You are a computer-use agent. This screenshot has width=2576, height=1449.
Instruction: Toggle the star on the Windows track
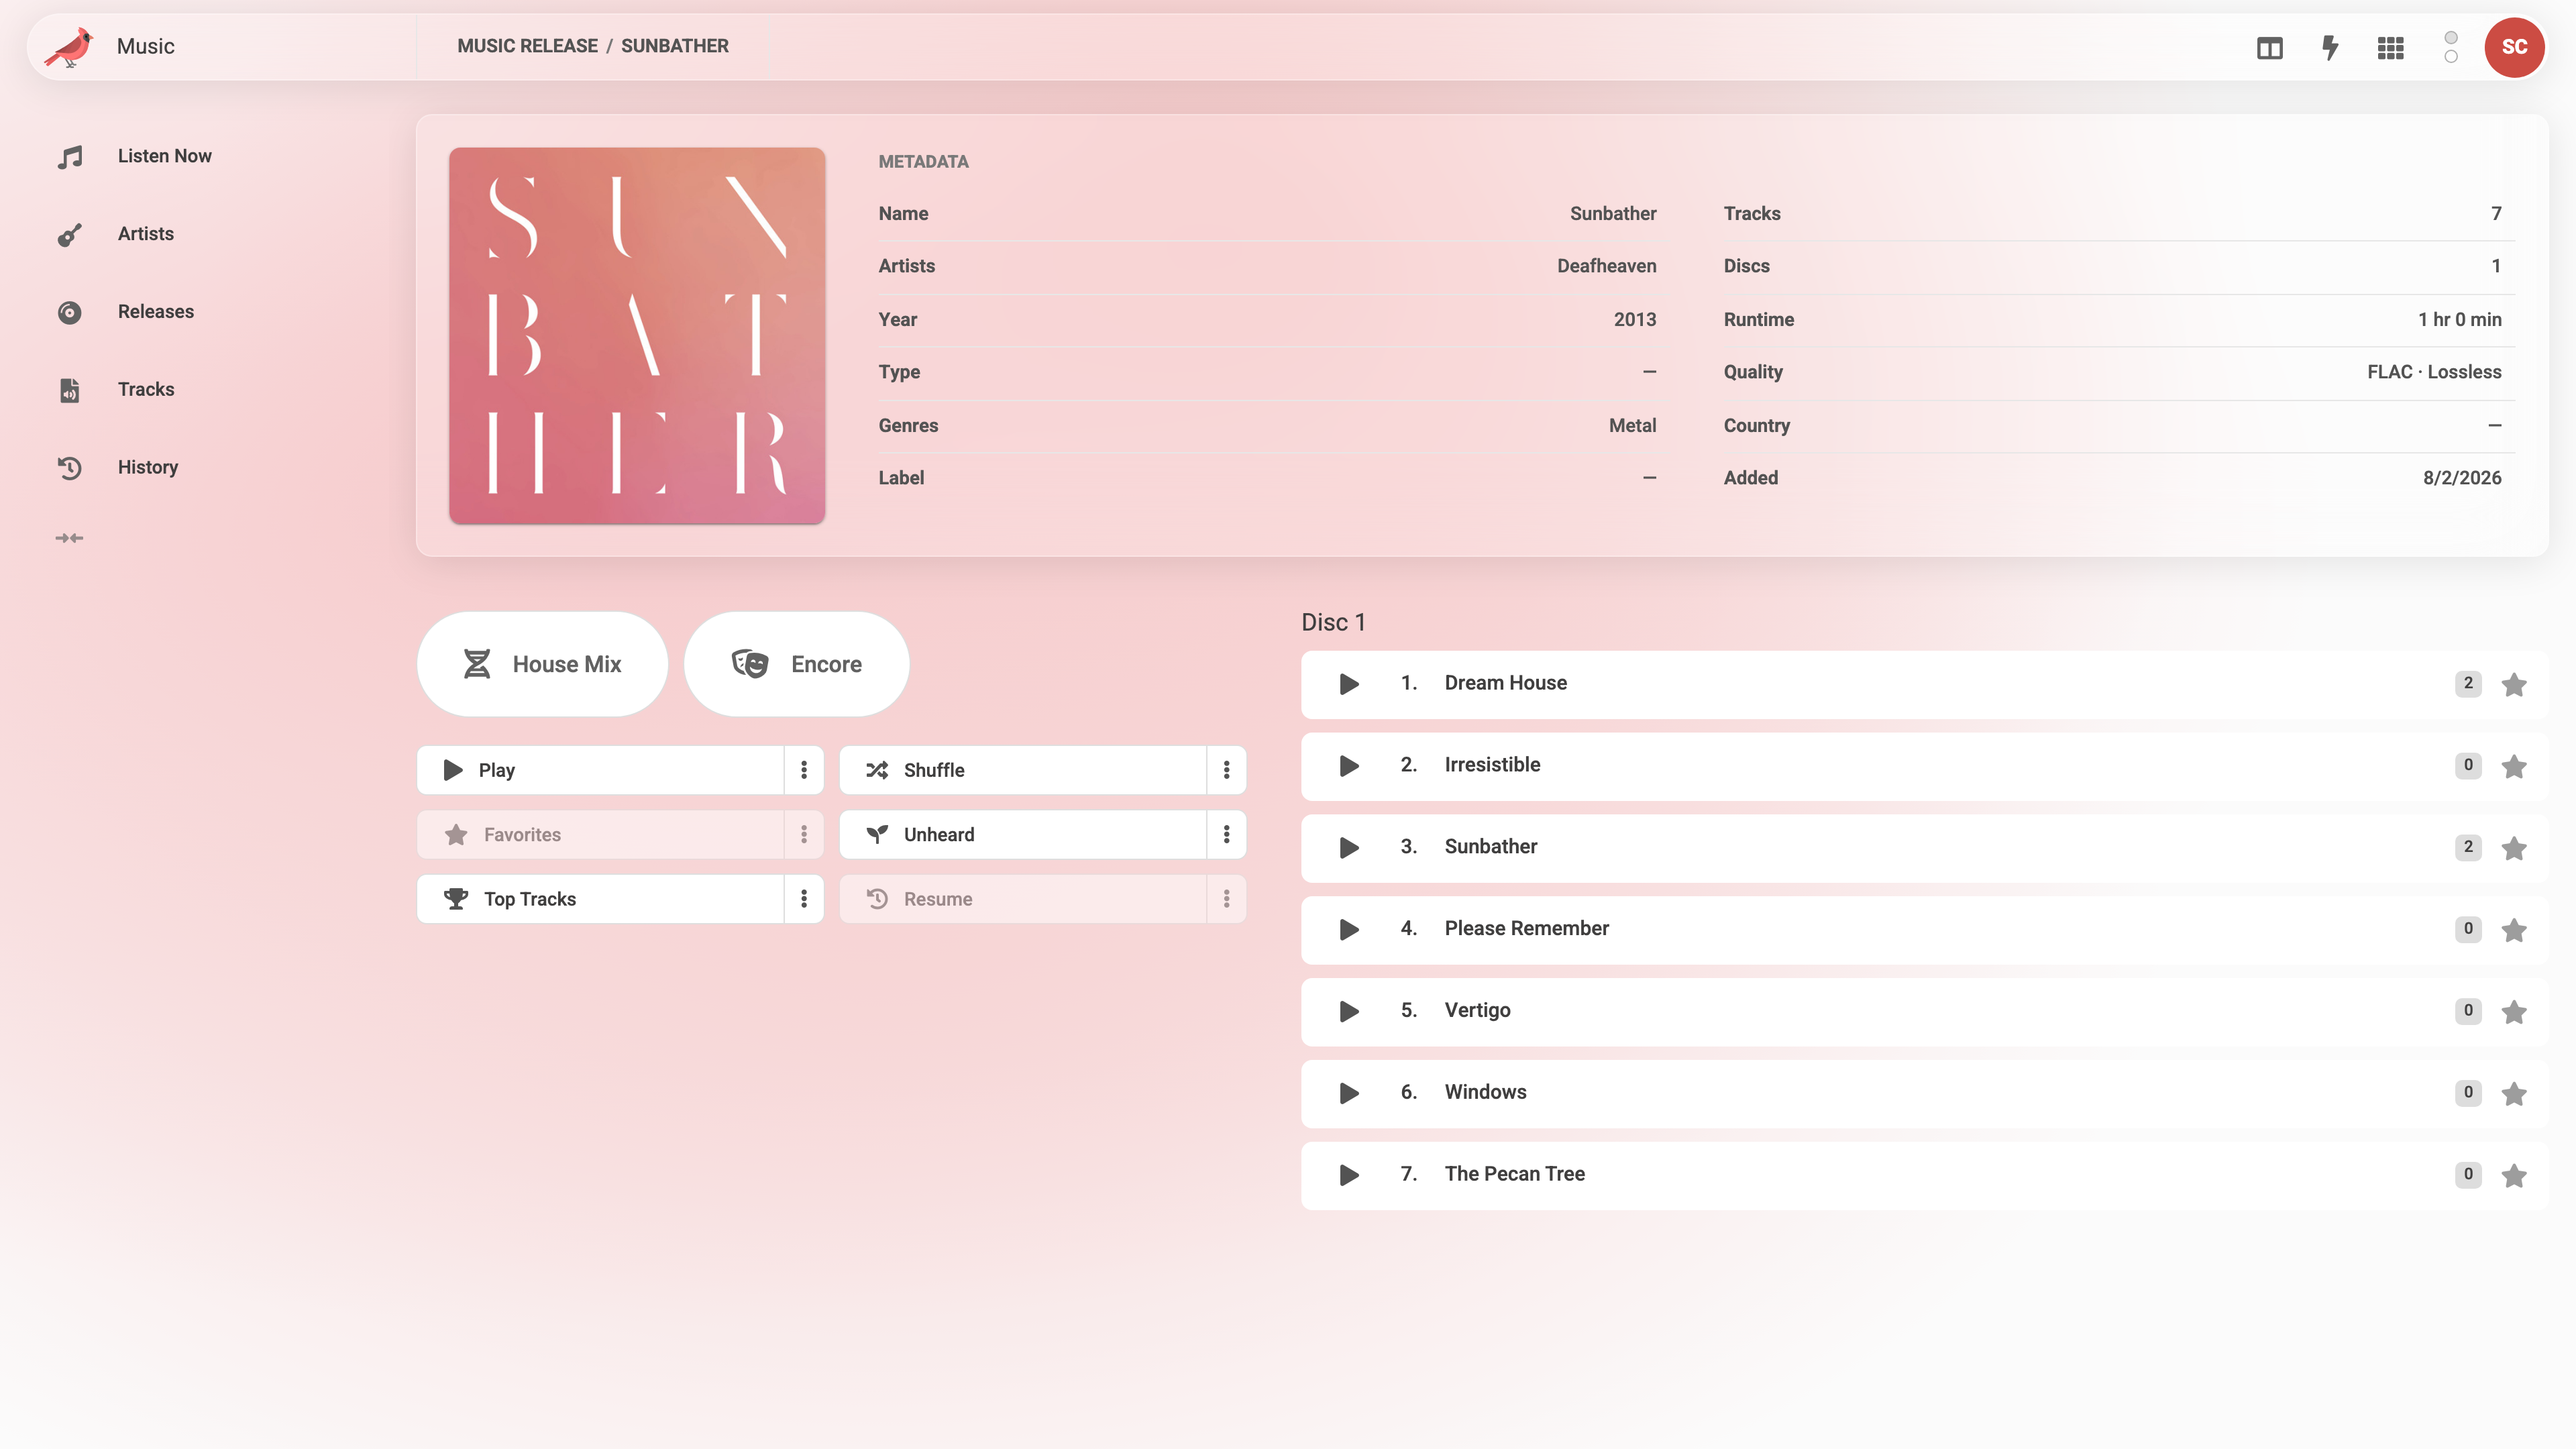coord(2514,1094)
